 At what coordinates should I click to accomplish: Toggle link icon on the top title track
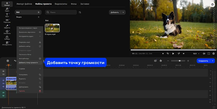(x=3, y=74)
